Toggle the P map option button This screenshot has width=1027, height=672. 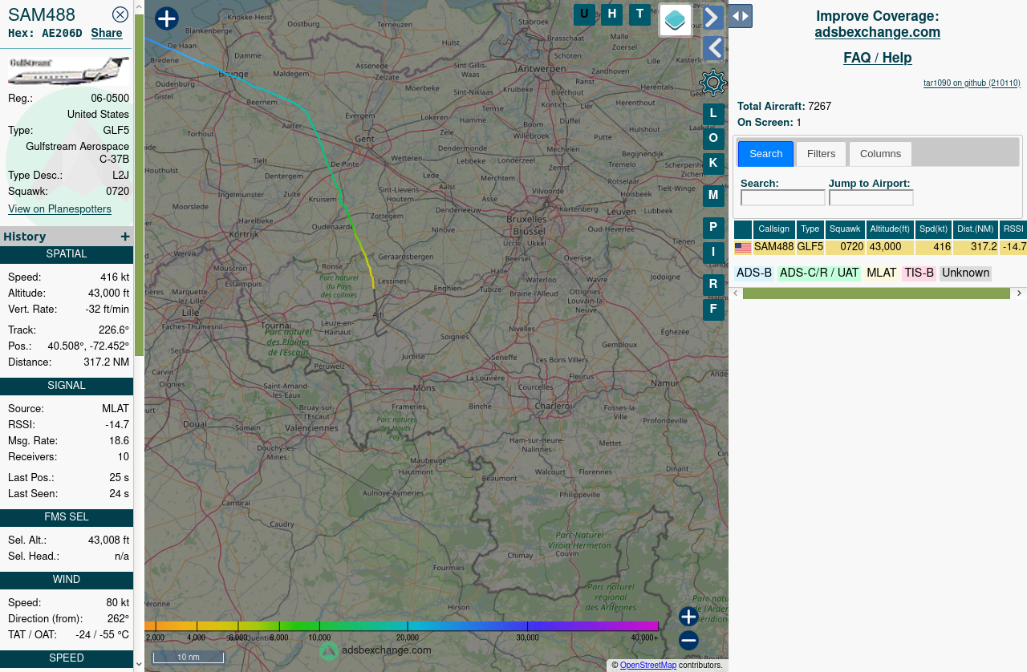[713, 228]
